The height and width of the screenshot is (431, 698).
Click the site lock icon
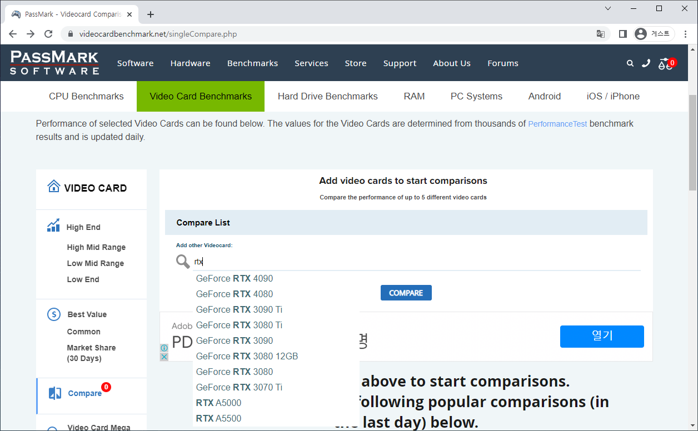pos(71,34)
